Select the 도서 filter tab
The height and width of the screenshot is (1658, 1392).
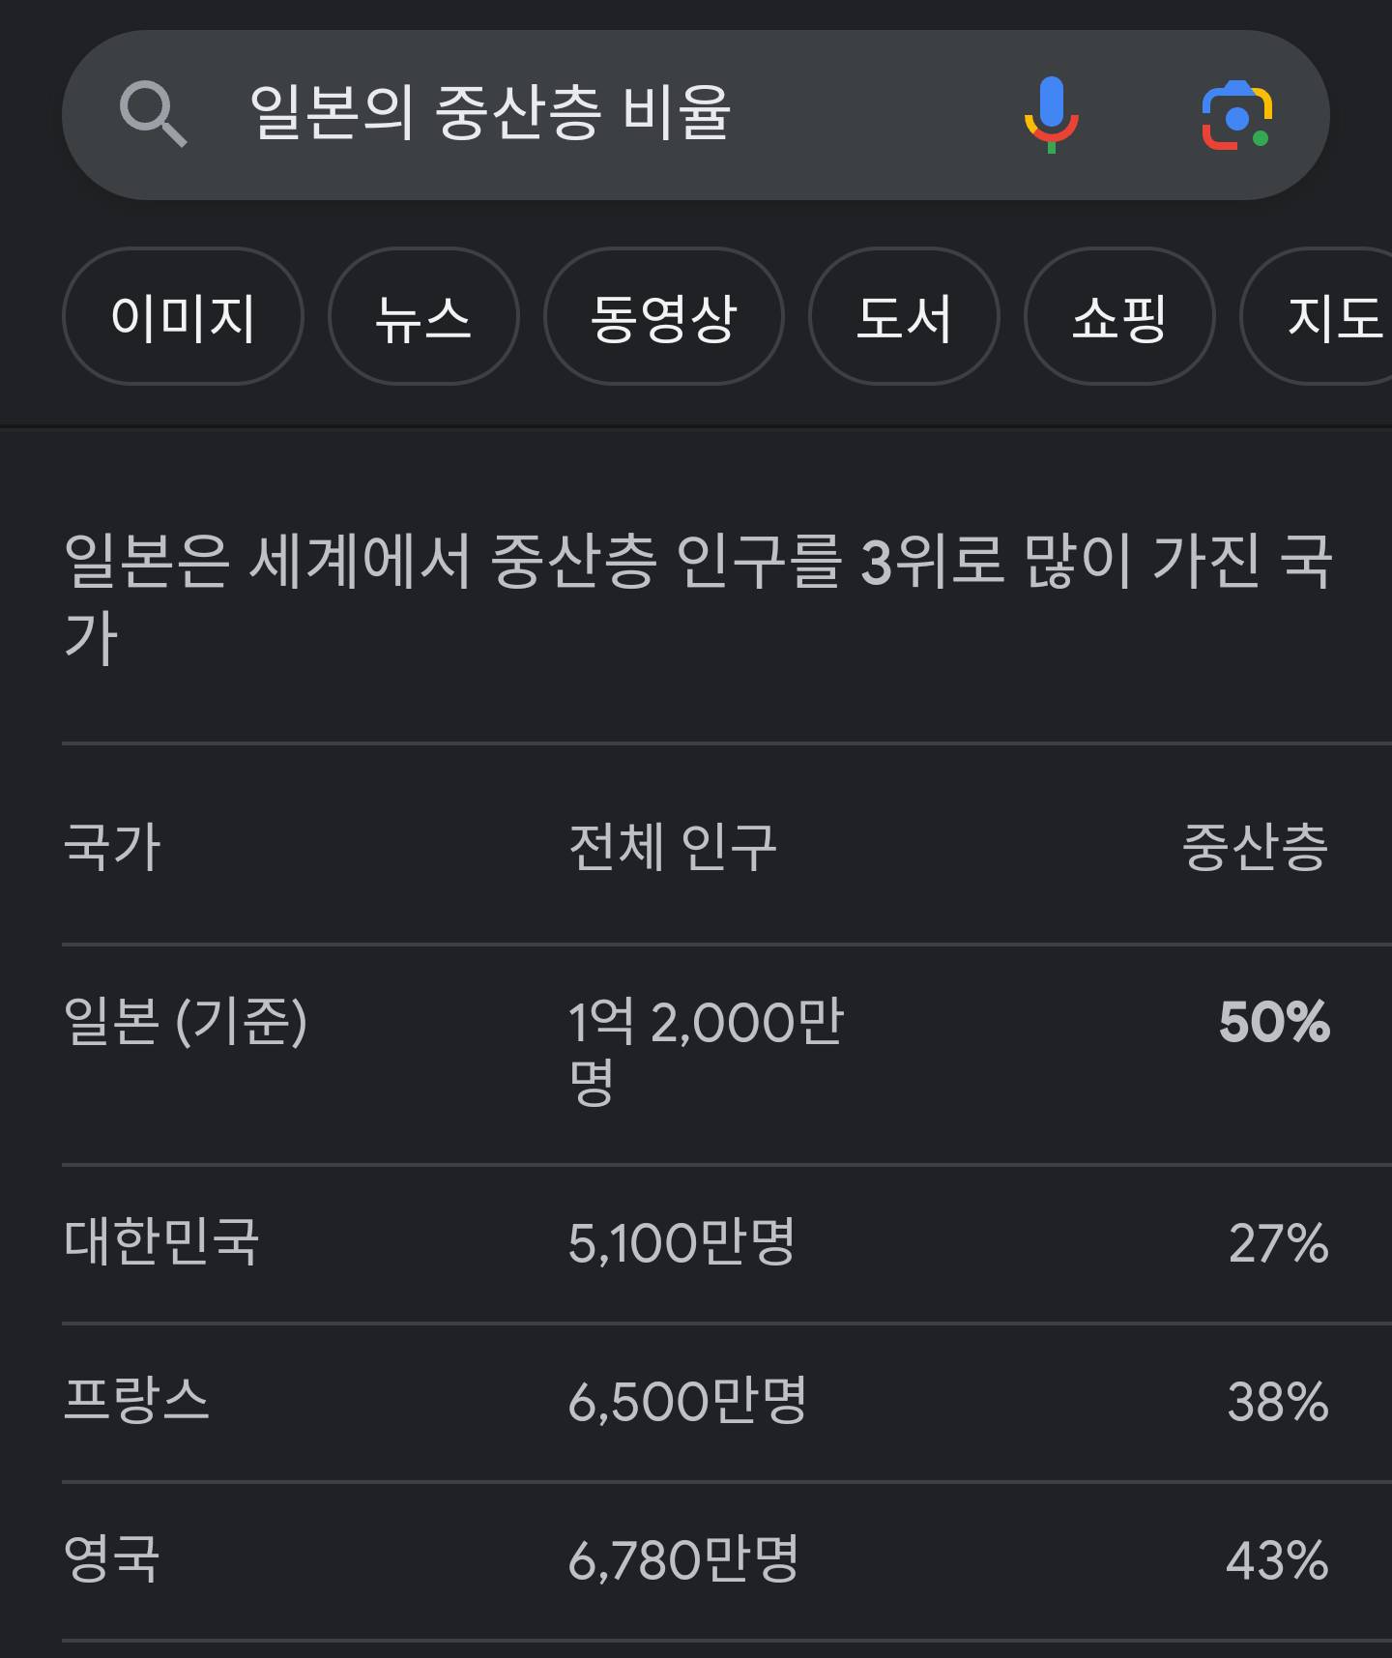[903, 317]
